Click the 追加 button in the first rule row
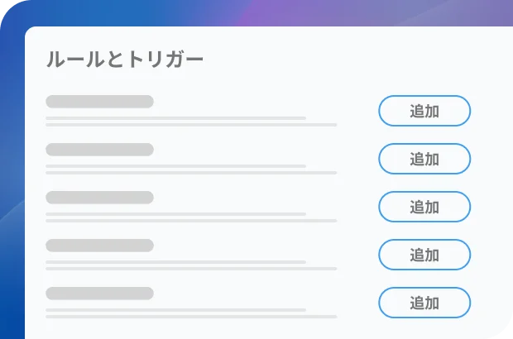Viewport: 513px width, 339px height. [x=424, y=111]
